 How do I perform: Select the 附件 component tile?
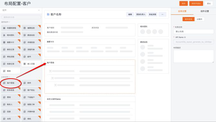(31, 83)
